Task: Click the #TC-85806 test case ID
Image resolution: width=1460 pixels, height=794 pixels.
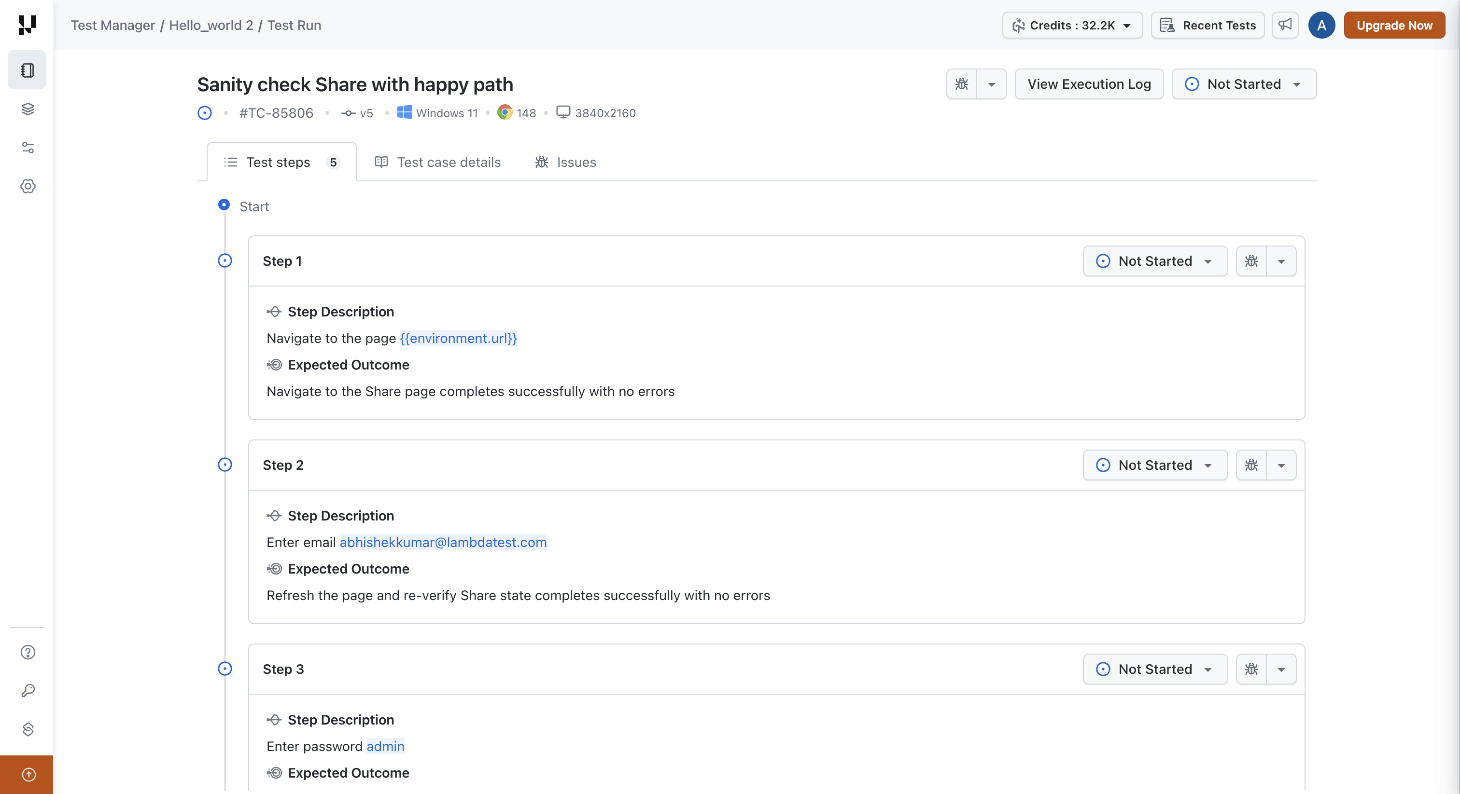Action: 276,113
